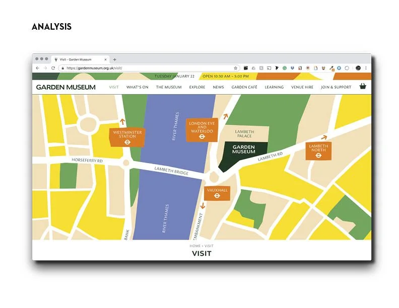Click the browser back arrow
Viewport: 399px width, 308px height.
point(38,68)
